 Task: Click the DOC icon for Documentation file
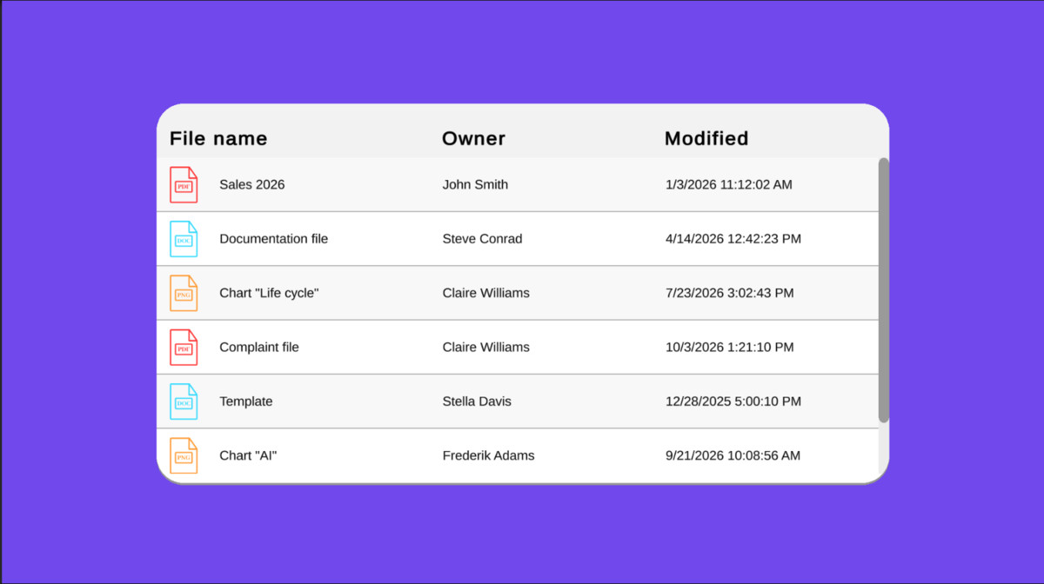[x=184, y=239]
